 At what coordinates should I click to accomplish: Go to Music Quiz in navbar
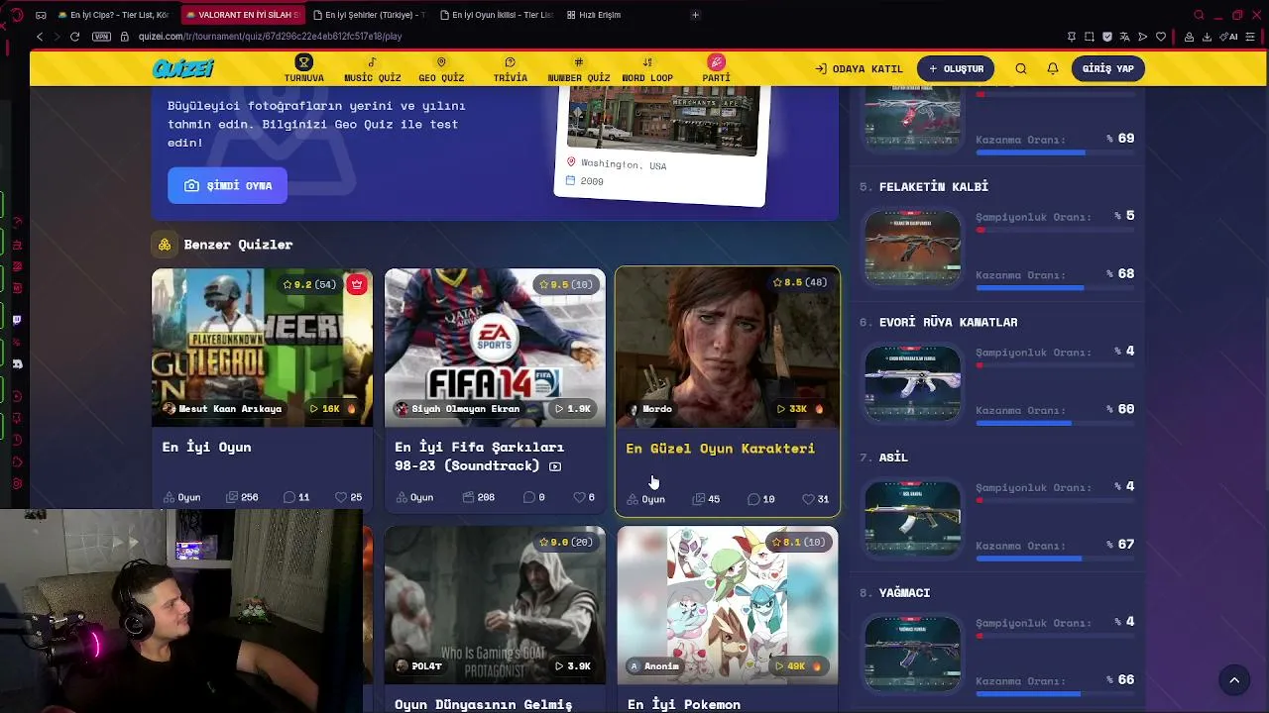click(373, 68)
